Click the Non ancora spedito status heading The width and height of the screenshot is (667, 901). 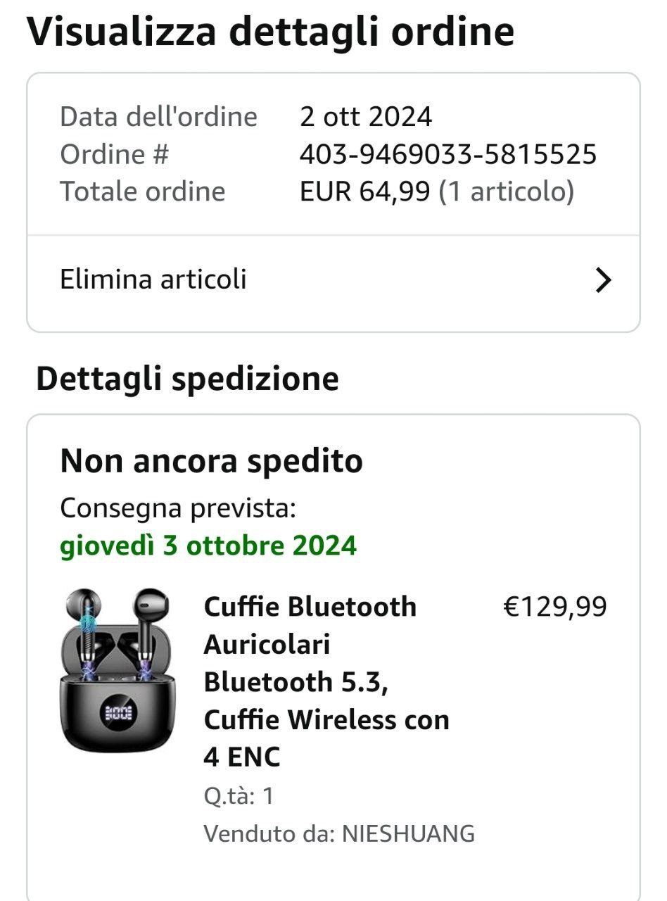211,462
